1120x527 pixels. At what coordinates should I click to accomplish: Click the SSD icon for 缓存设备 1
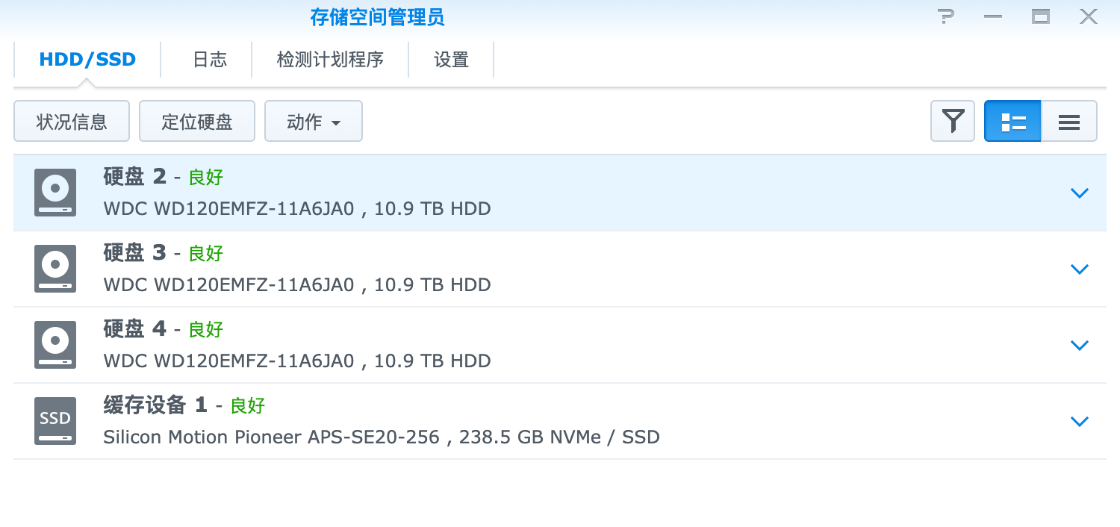click(x=55, y=421)
